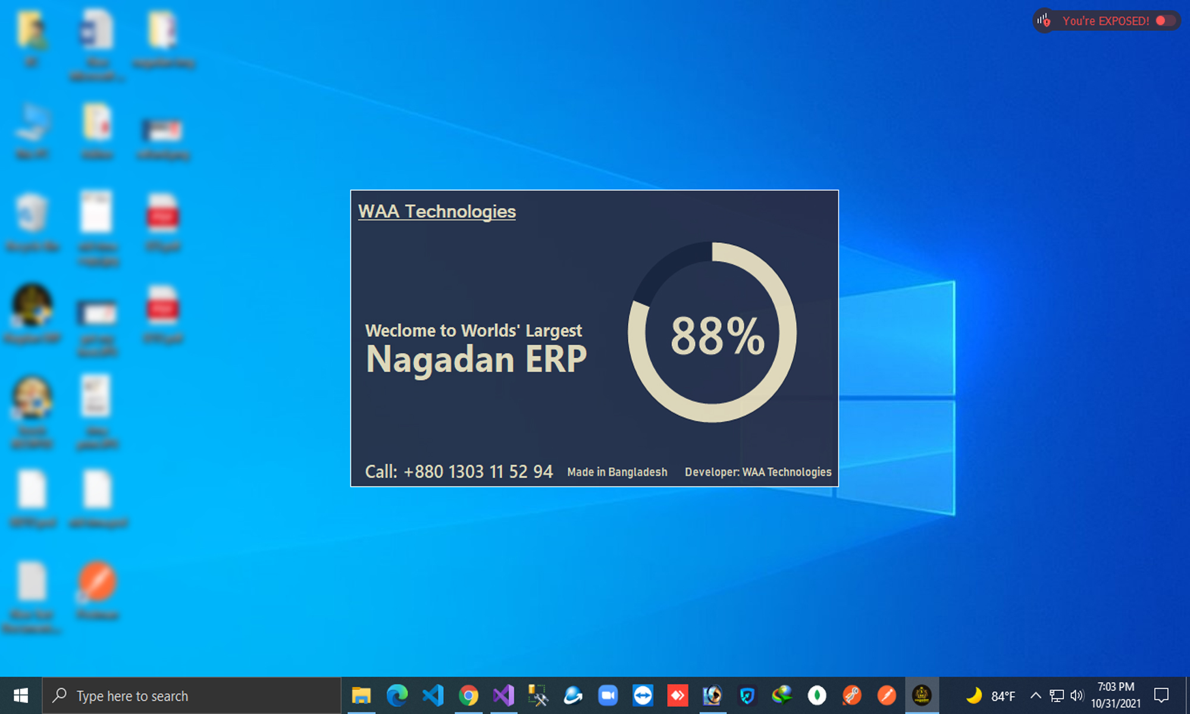Open Action Center from the taskbar corner
The image size is (1190, 714).
point(1161,695)
